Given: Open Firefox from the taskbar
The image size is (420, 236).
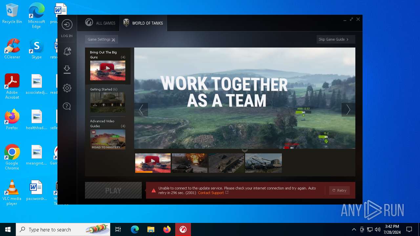Looking at the screenshot, I should (167, 229).
